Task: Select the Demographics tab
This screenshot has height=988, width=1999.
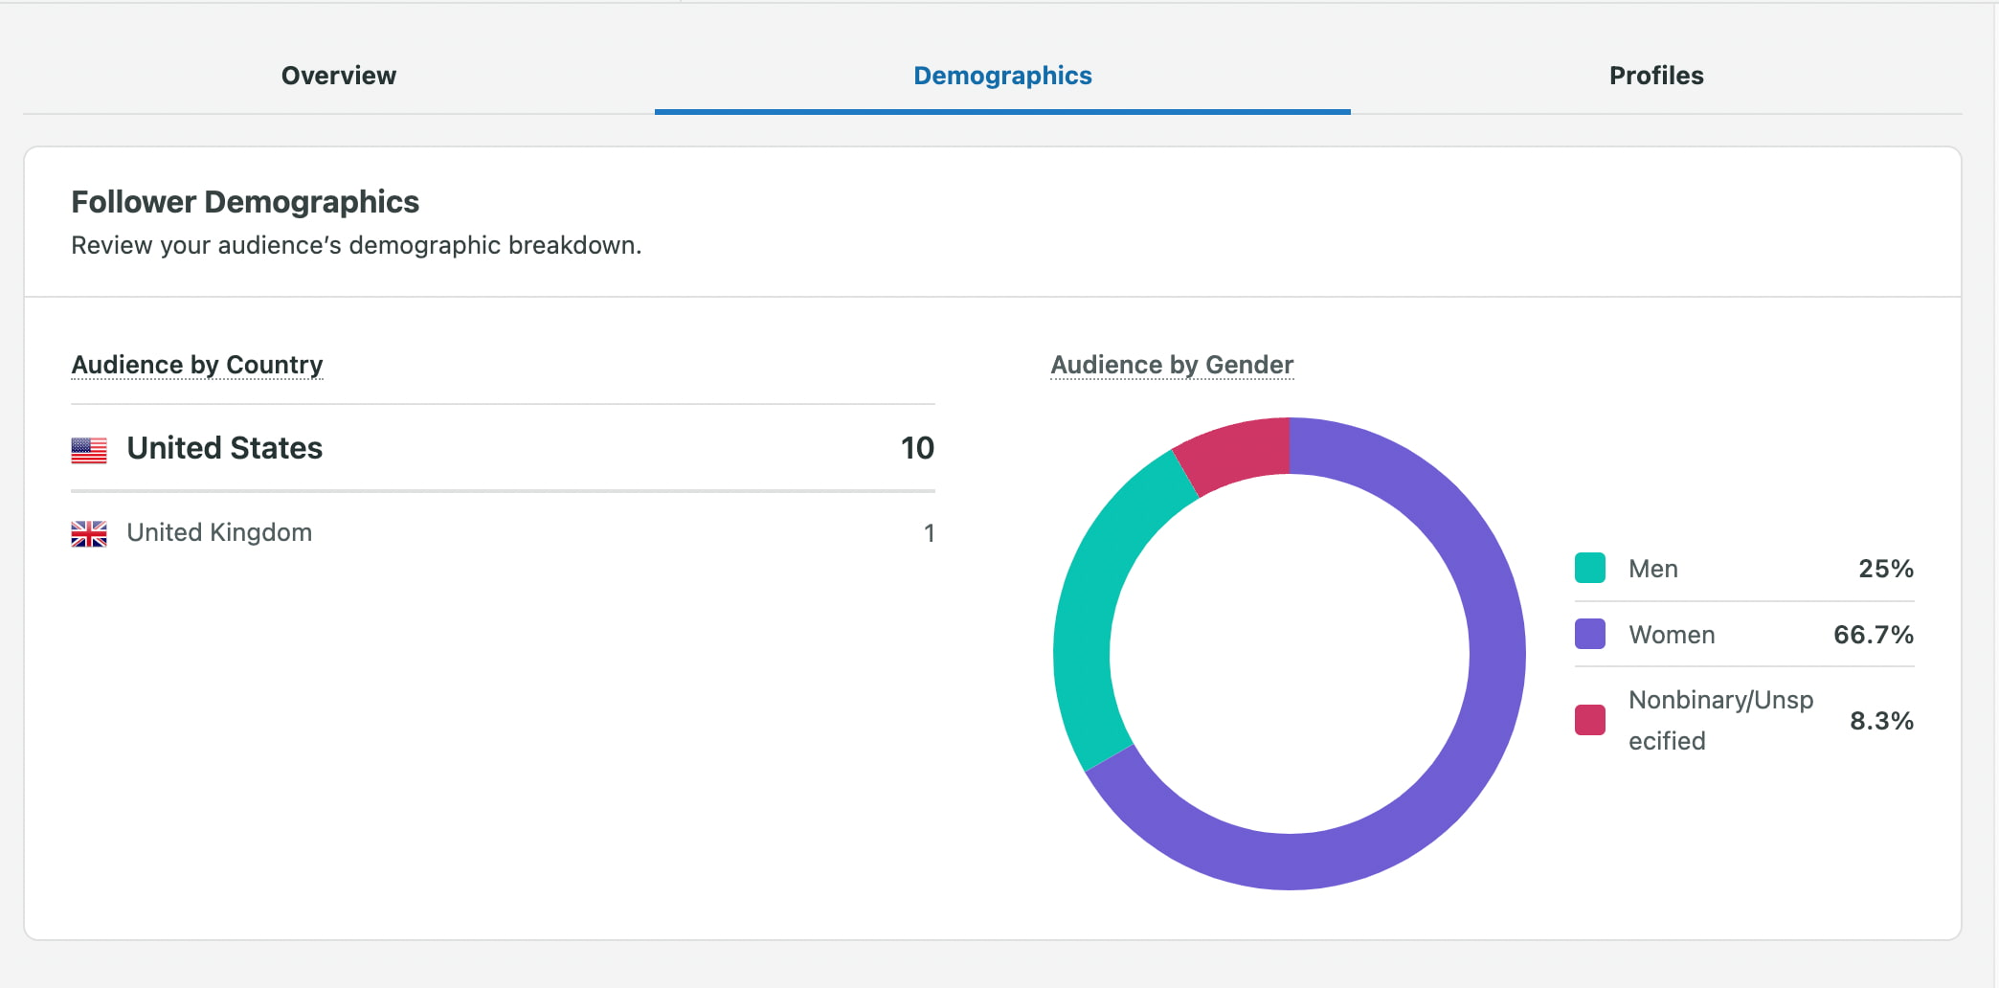Action: coord(1001,75)
